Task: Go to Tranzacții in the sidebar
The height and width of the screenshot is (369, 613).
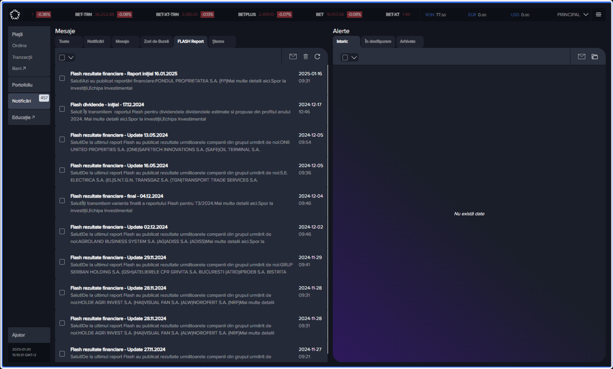Action: tap(22, 57)
